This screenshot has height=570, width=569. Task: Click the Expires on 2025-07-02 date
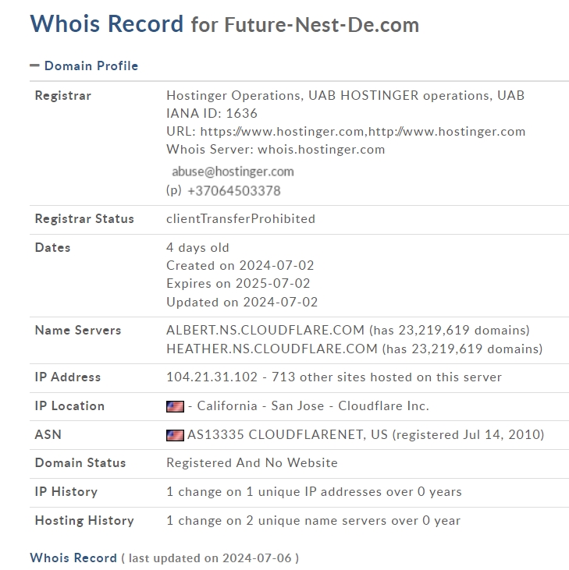pos(238,284)
